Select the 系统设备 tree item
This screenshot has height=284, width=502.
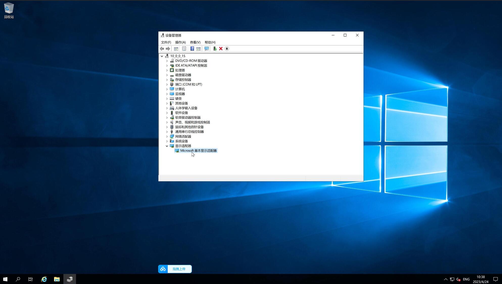(x=181, y=141)
